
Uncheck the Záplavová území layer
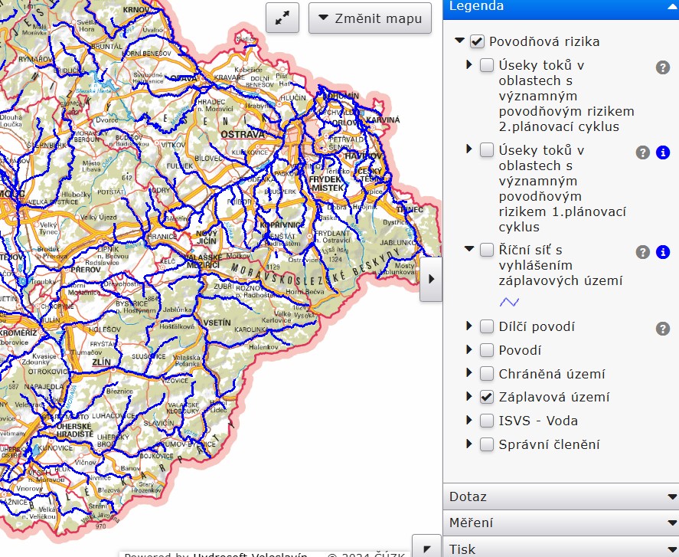point(486,397)
